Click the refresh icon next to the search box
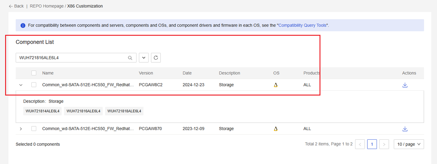 156,58
